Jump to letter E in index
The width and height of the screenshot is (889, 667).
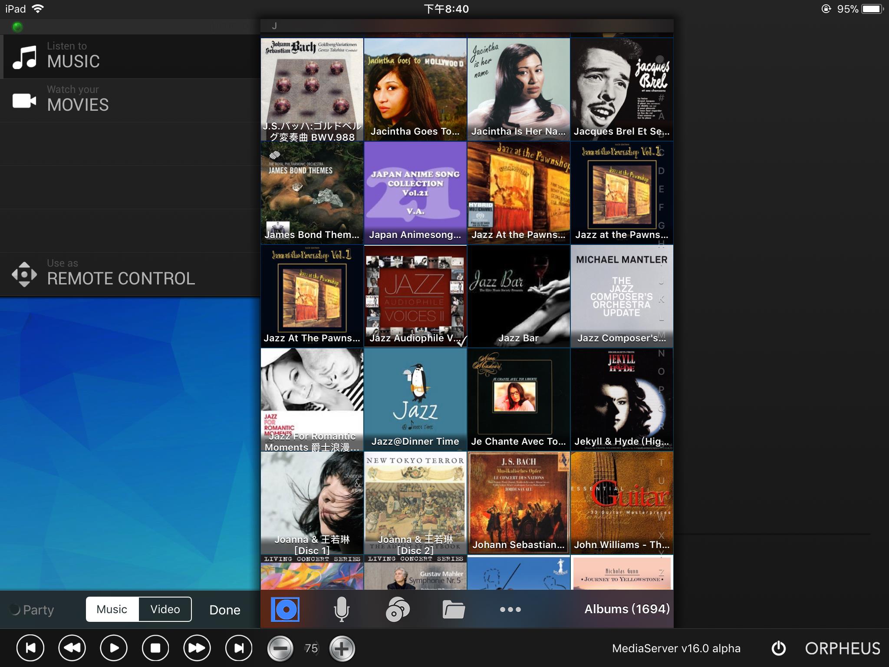pyautogui.click(x=661, y=189)
